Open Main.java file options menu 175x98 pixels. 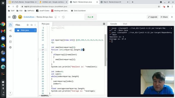[x=35, y=30]
